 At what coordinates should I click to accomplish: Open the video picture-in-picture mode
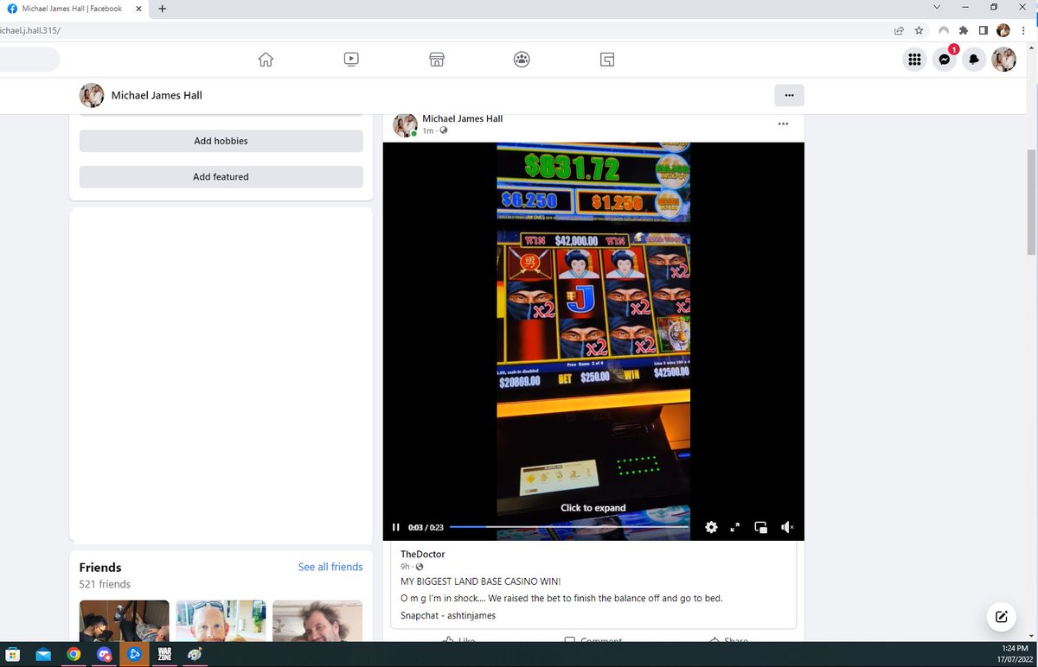761,527
